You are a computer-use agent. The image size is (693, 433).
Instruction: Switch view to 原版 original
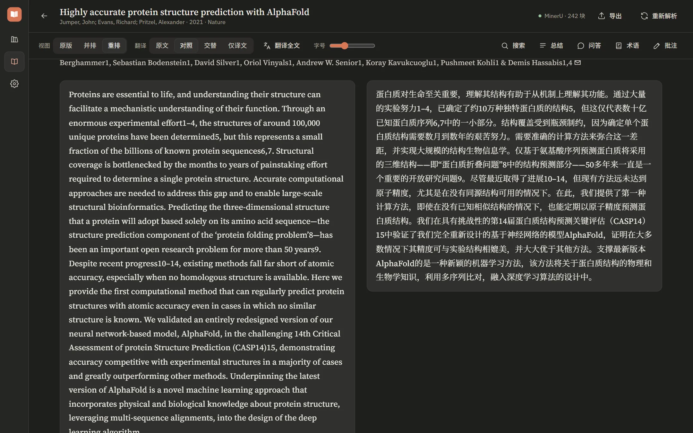point(66,46)
